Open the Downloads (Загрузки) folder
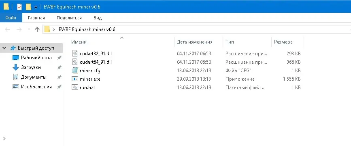Image resolution: width=351 pixels, height=146 pixels. (x=31, y=67)
